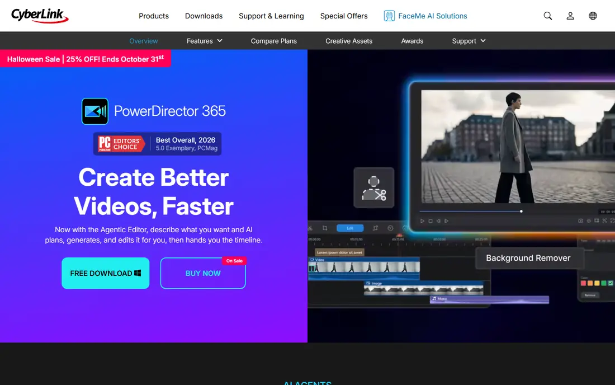Screen dimensions: 615x385
Task: Click the transform icon right of Edit
Action: [x=375, y=228]
